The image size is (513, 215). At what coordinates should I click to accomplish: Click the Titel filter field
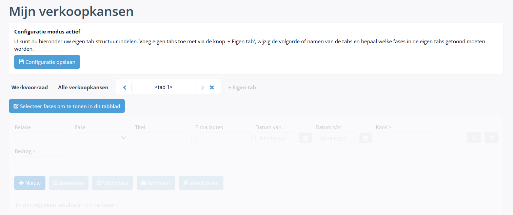tap(163, 138)
